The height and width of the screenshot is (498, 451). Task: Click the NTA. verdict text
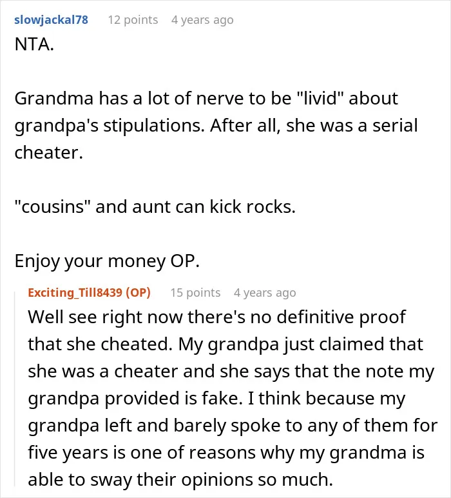(x=34, y=44)
